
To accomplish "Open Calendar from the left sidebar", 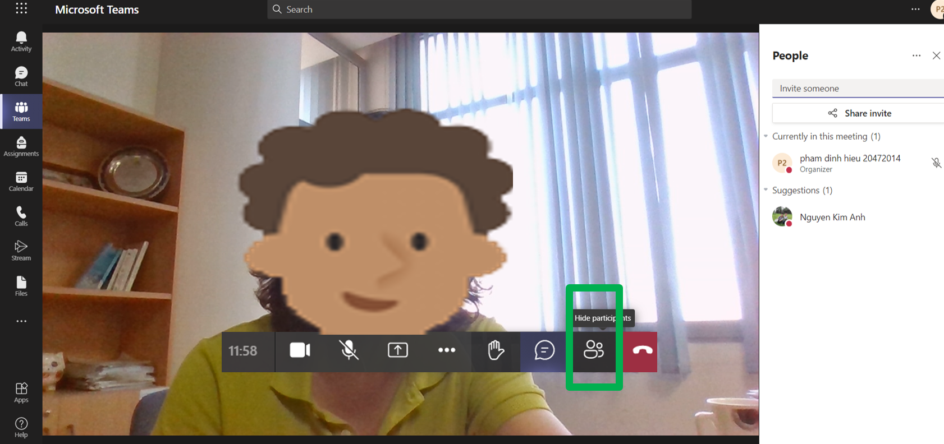I will [21, 182].
